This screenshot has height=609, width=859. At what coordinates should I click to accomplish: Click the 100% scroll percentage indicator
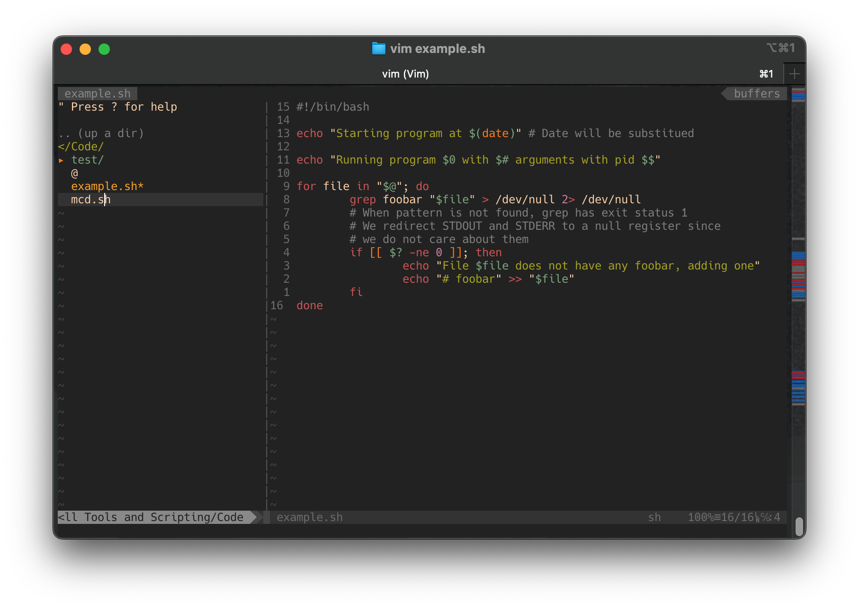(700, 517)
